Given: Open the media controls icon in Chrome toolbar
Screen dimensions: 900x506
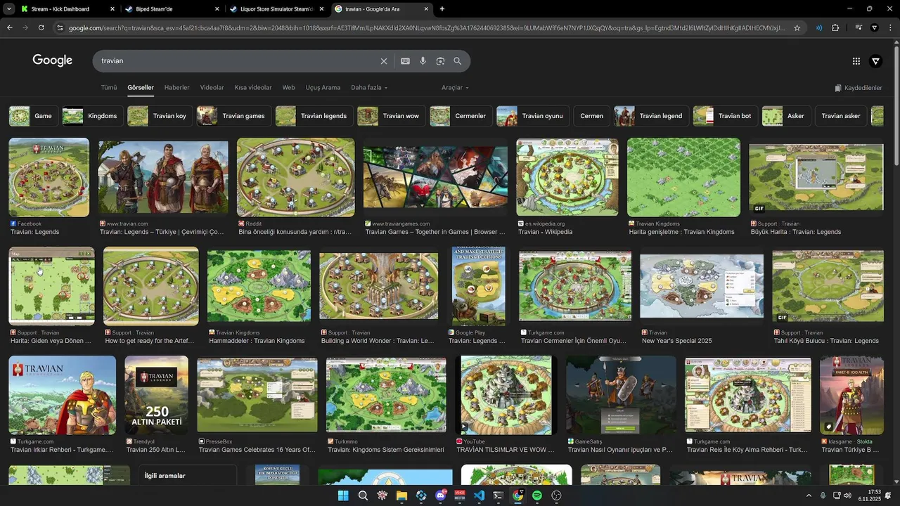Looking at the screenshot, I should [859, 27].
